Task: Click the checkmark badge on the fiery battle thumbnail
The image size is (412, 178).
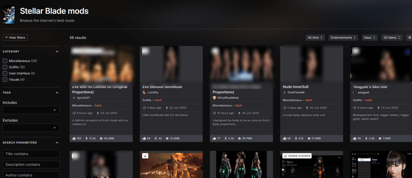Action: 145,156
